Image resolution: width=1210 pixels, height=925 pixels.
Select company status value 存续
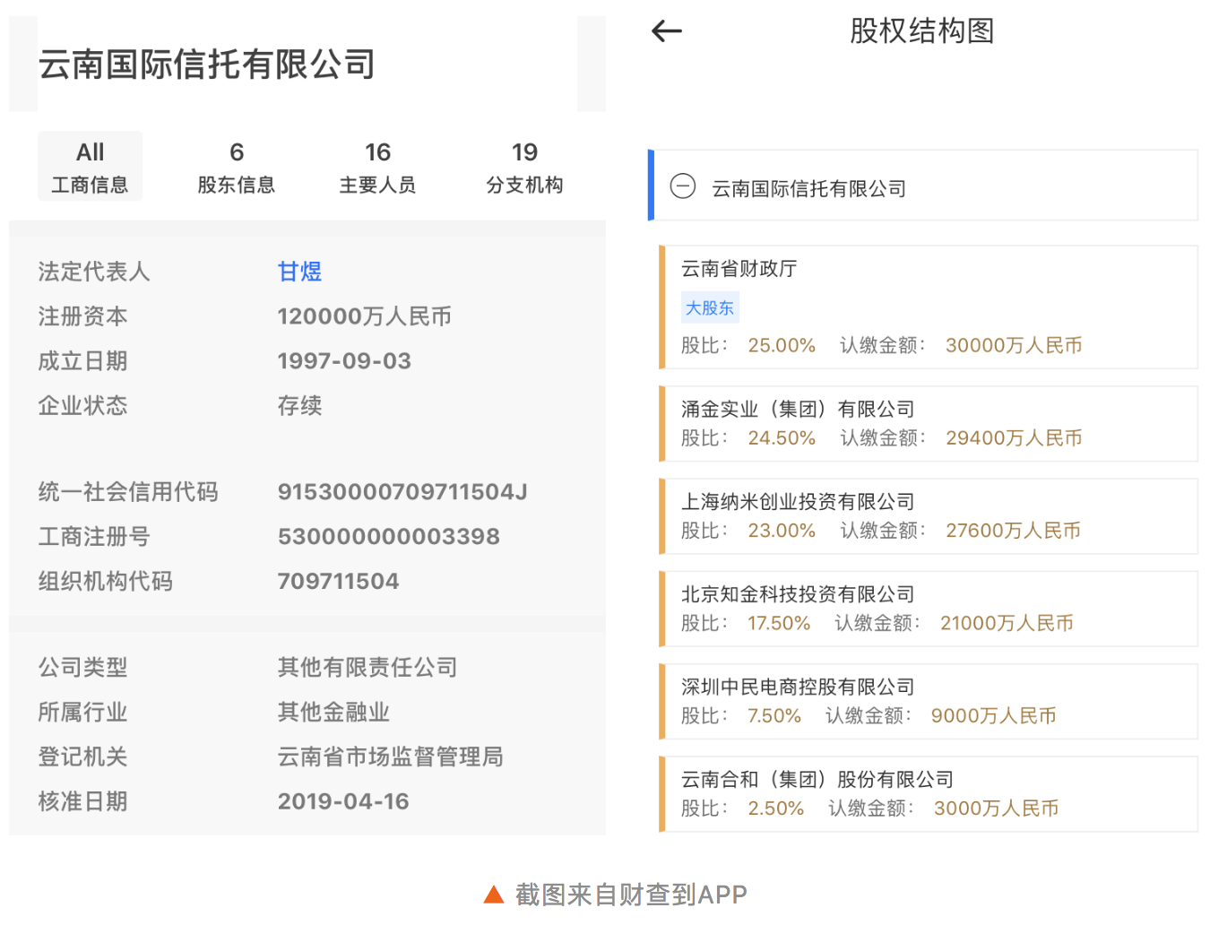pyautogui.click(x=299, y=406)
